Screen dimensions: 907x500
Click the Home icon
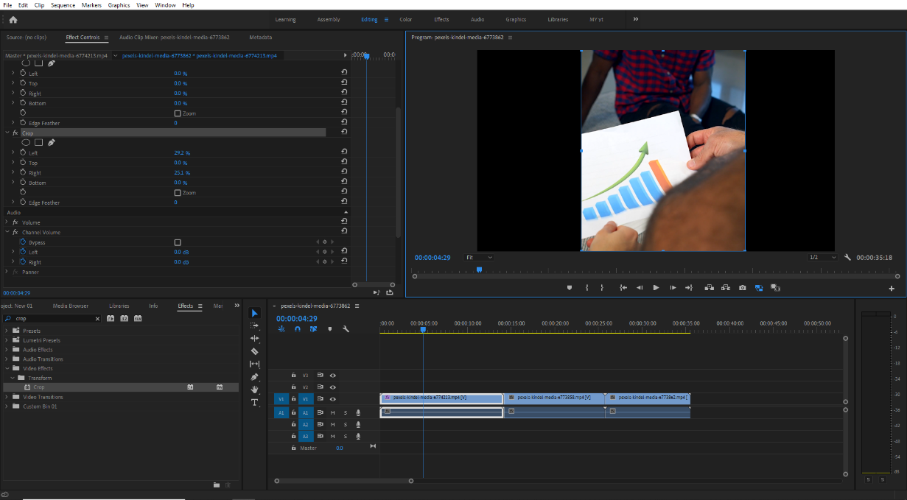pyautogui.click(x=13, y=20)
